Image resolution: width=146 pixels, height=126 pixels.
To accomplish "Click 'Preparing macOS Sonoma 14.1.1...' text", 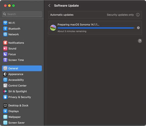I will click(x=78, y=24).
